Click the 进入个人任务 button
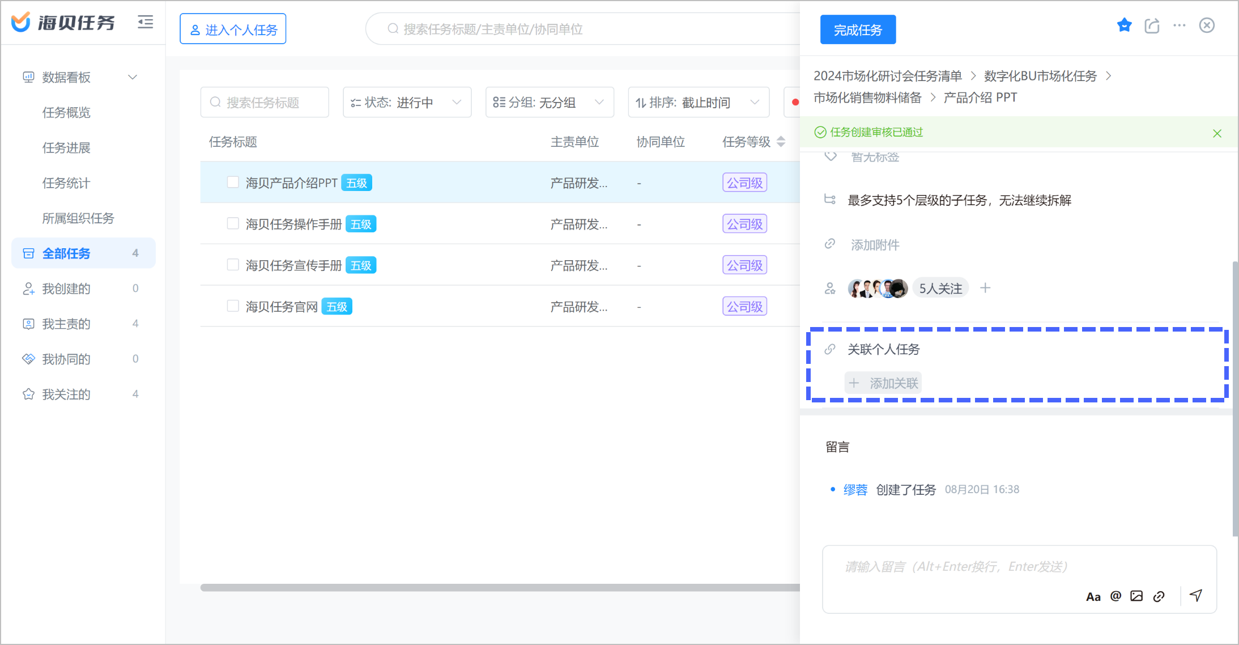Screen dimensions: 1239x645 233,29
